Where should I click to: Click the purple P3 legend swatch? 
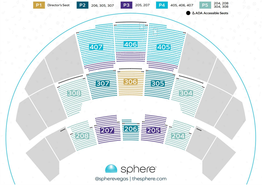[126, 5]
